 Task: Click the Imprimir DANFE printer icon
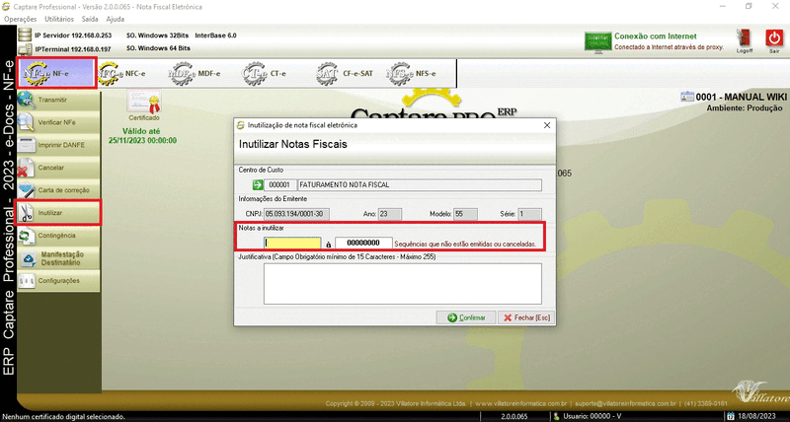[x=26, y=145]
